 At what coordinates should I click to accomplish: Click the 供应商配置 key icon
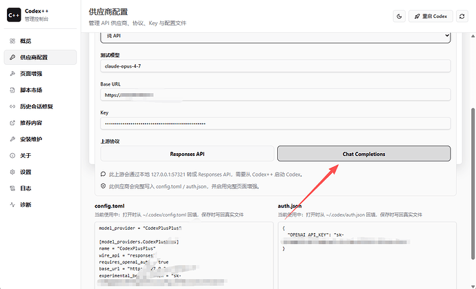pyautogui.click(x=12, y=57)
